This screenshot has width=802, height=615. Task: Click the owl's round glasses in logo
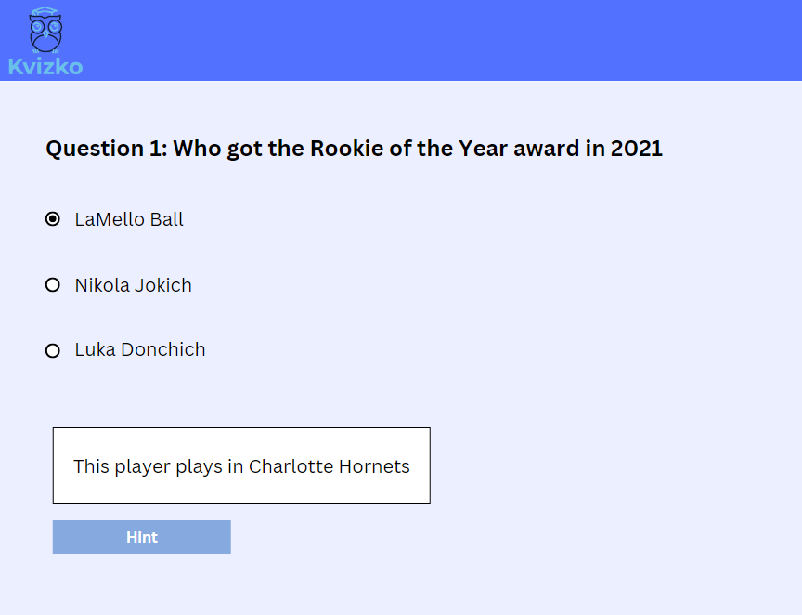[45, 26]
